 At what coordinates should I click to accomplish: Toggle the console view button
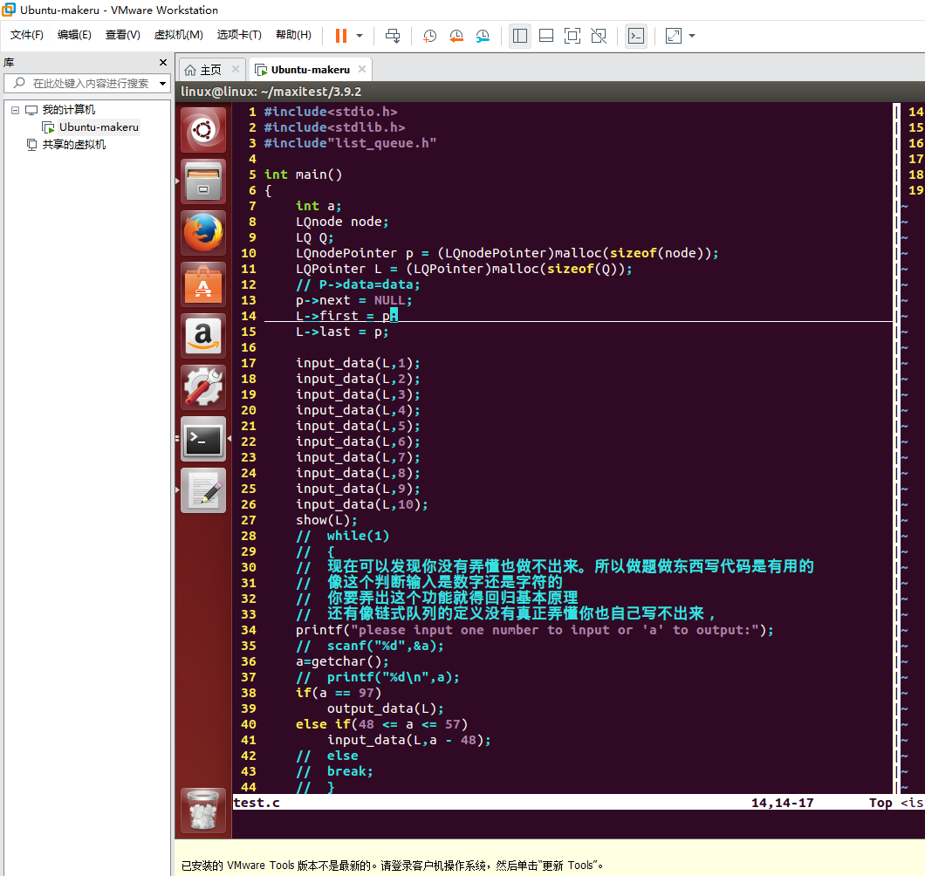(636, 36)
